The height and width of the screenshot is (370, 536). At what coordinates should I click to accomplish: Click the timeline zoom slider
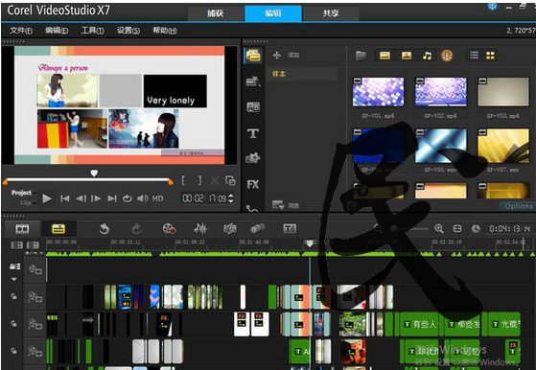pyautogui.click(x=394, y=228)
